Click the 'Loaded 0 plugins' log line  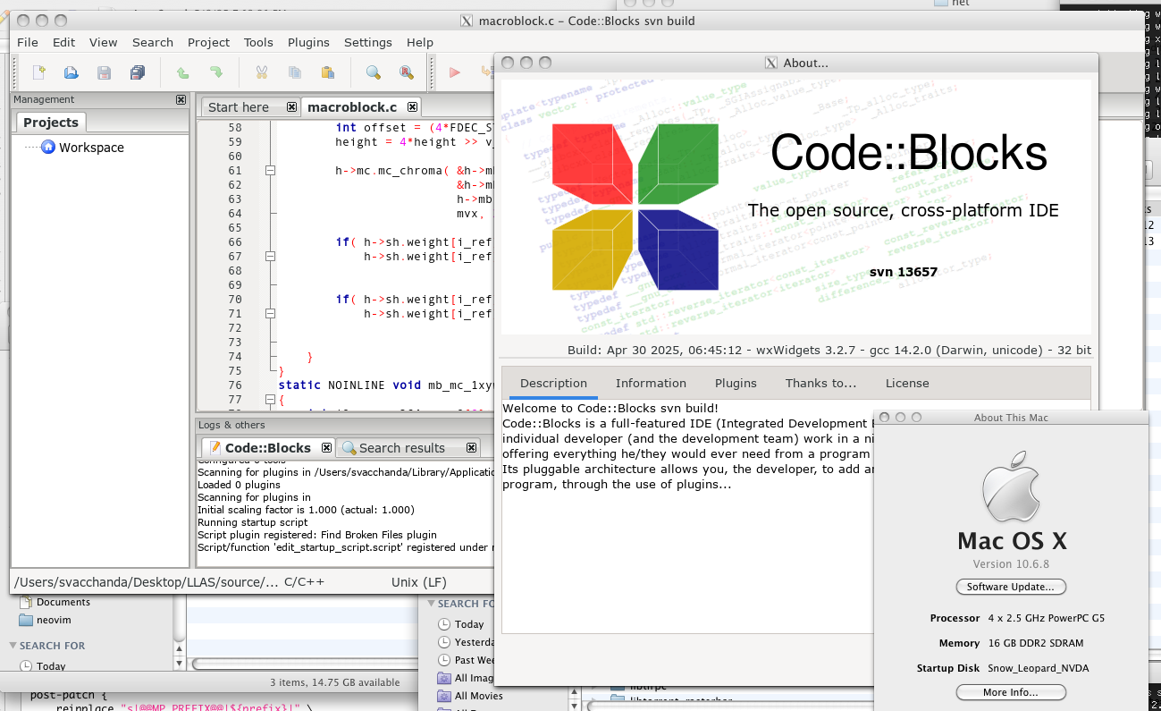click(239, 485)
